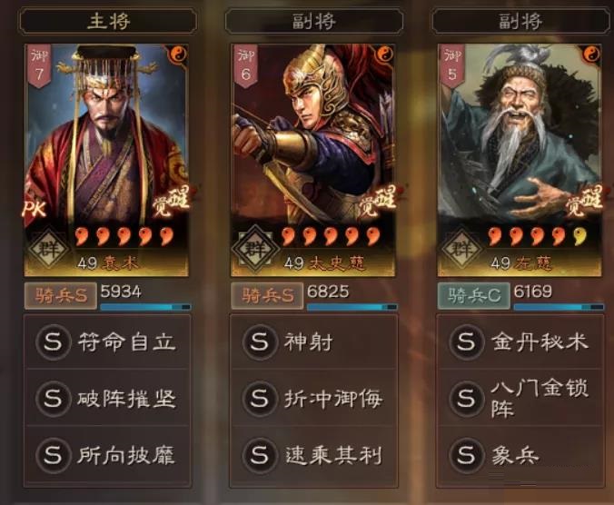Click the yin-yang icon on 袁术's card

(177, 54)
